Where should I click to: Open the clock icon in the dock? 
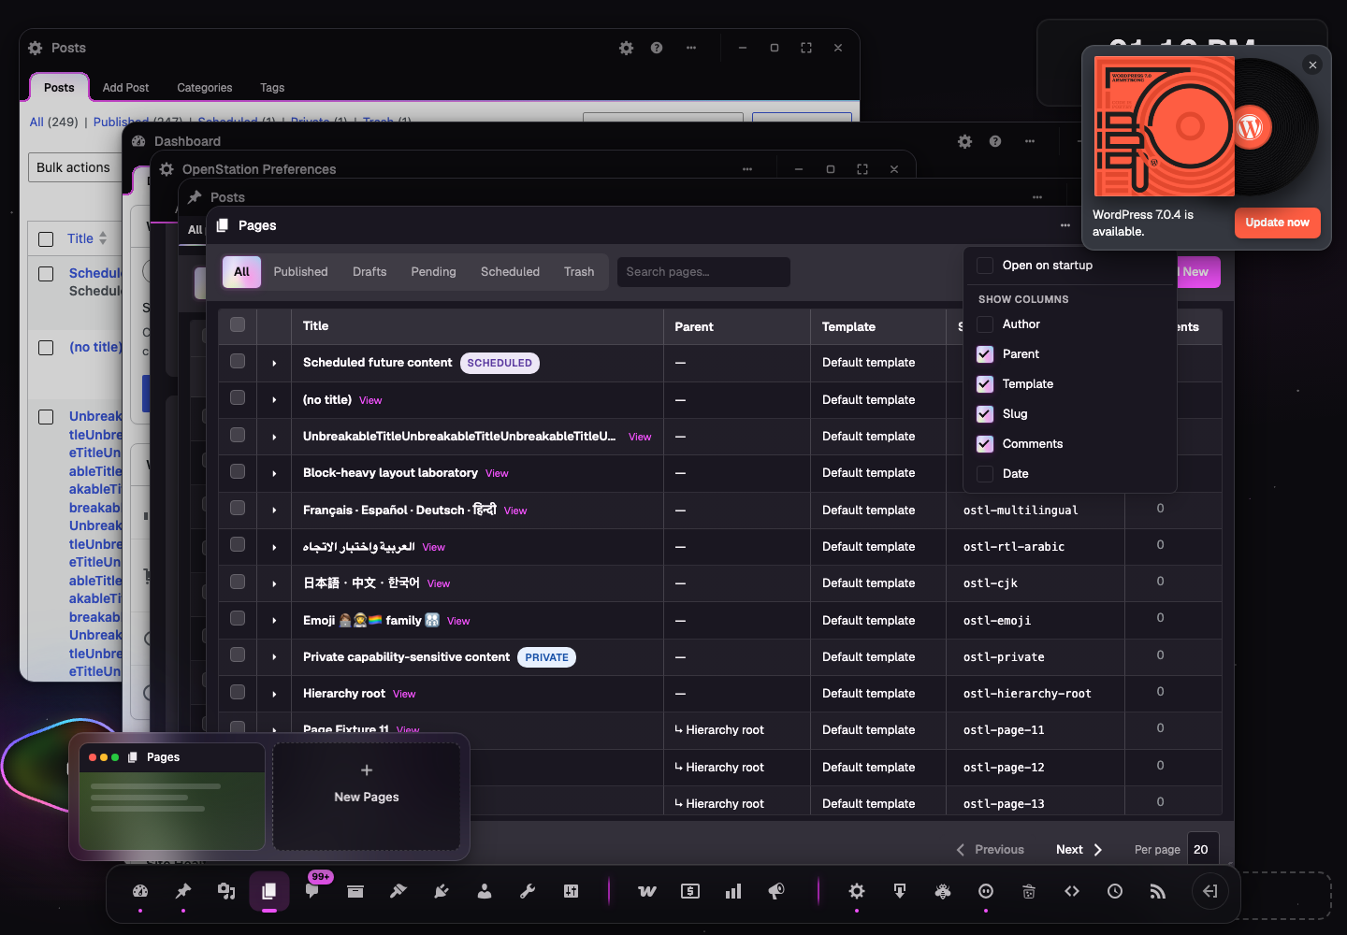[1115, 891]
